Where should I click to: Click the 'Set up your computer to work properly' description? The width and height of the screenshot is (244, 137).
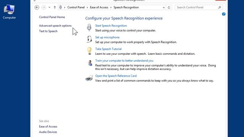click(136, 42)
